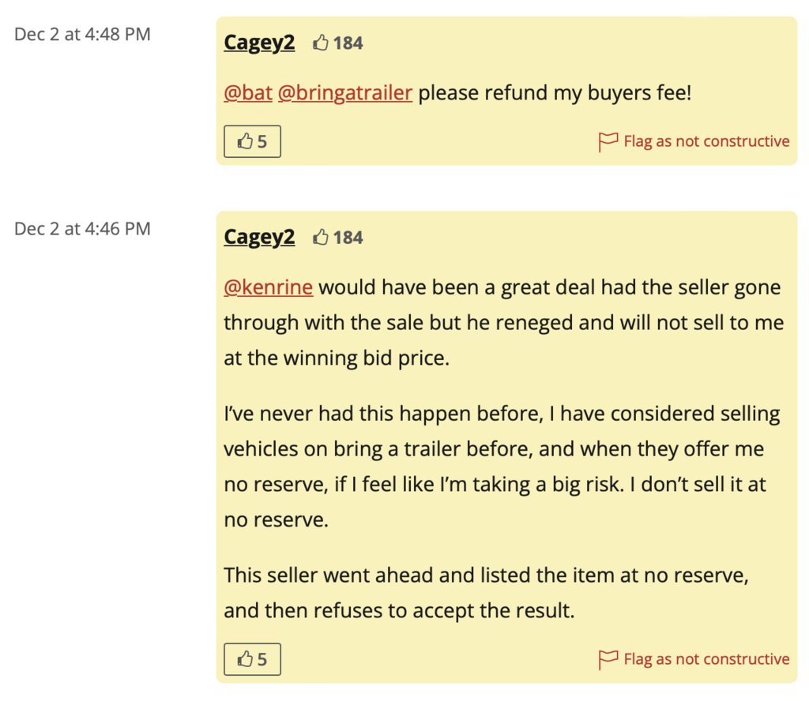The height and width of the screenshot is (701, 809).
Task: Open the @bat mention link
Action: click(248, 93)
